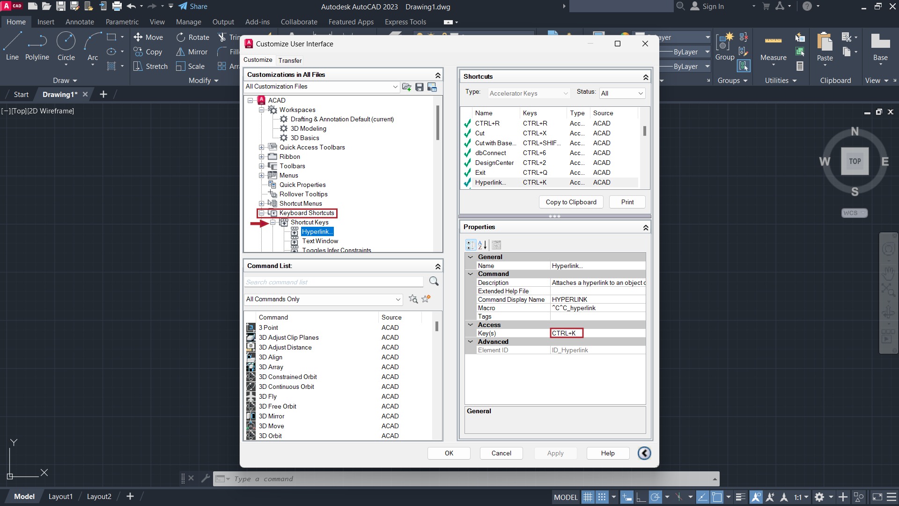Toggle drawing grid display in status bar
The height and width of the screenshot is (506, 899).
tap(588, 497)
